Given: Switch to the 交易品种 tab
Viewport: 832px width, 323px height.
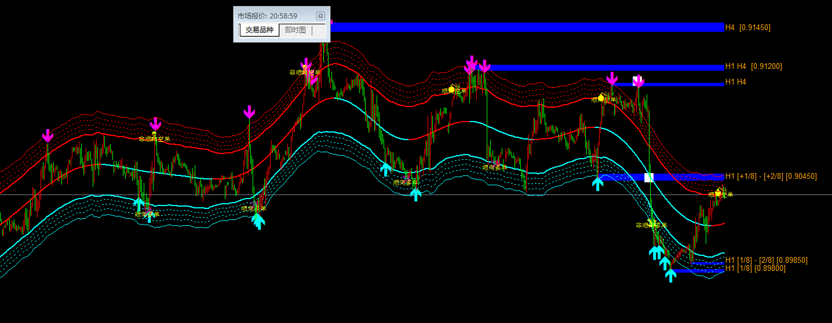Looking at the screenshot, I should coord(259,30).
